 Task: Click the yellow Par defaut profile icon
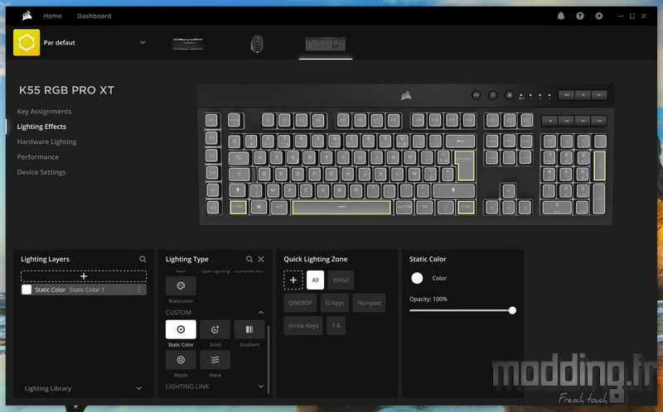(x=27, y=42)
